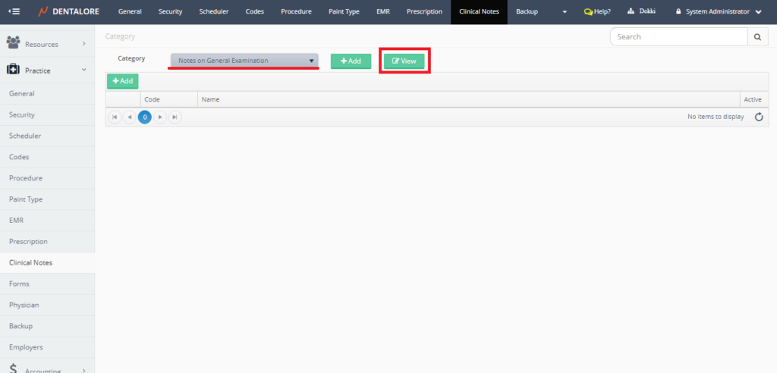Go to last page in pager
This screenshot has height=373, width=777.
pyautogui.click(x=175, y=117)
